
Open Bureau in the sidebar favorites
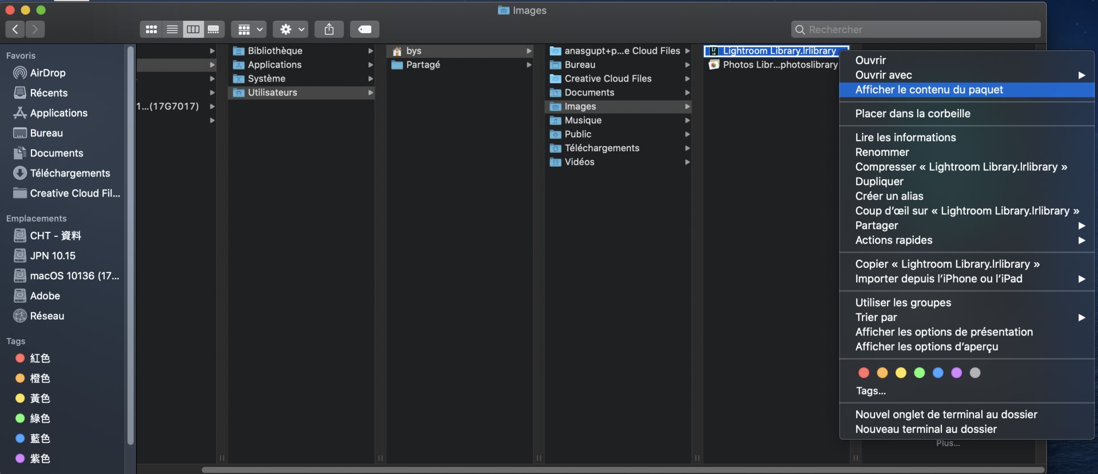tap(38, 133)
